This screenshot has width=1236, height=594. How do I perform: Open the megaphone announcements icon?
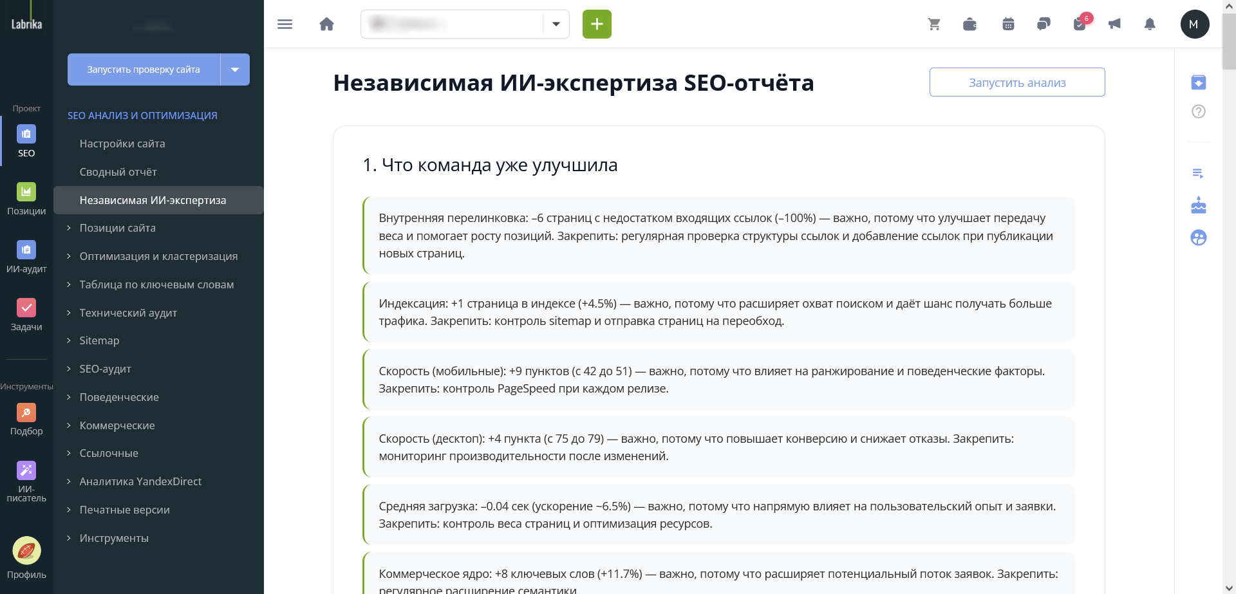(x=1114, y=24)
